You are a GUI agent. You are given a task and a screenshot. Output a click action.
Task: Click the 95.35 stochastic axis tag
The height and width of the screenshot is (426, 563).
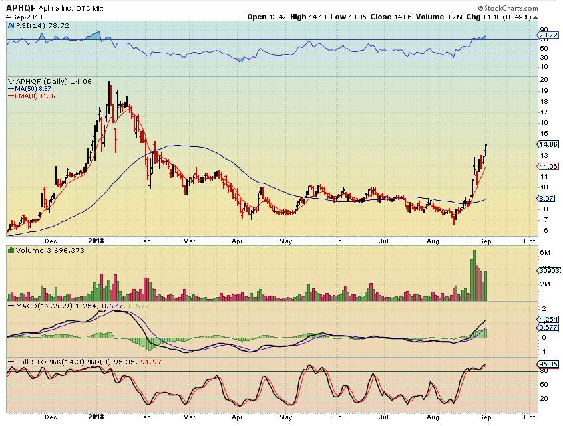pyautogui.click(x=548, y=364)
